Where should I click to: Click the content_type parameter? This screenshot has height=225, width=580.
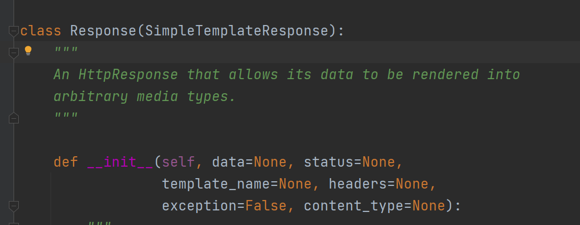[354, 206]
